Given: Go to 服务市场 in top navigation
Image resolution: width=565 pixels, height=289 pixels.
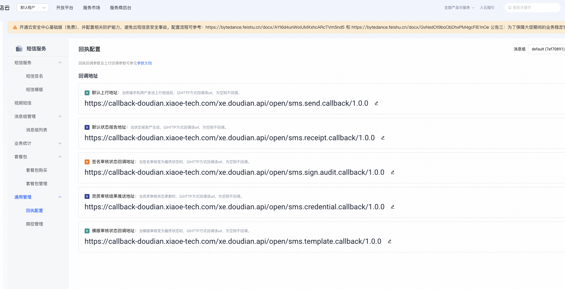Looking at the screenshot, I should click(x=92, y=8).
